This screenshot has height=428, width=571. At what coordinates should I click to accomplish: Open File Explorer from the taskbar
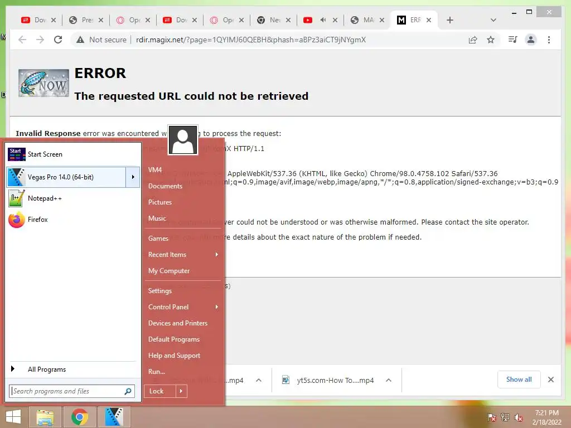point(45,417)
